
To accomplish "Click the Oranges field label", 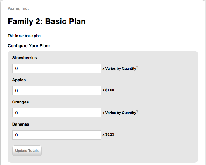I will pyautogui.click(x=20, y=102).
